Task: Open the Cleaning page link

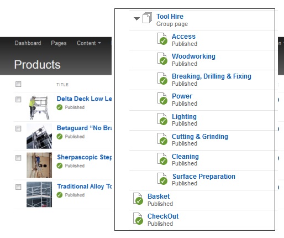Action: (185, 157)
